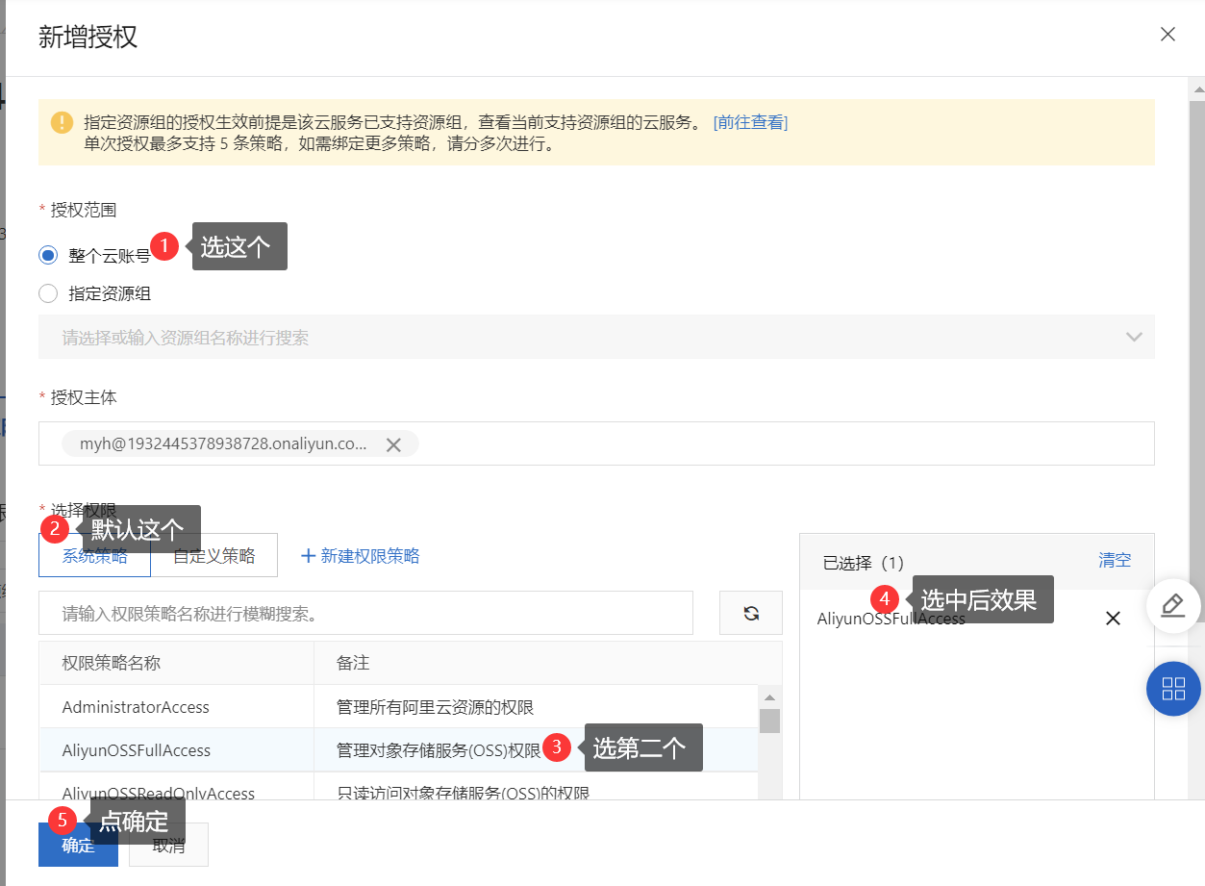Open the 前往查看 link
The width and height of the screenshot is (1205, 886).
pyautogui.click(x=750, y=122)
